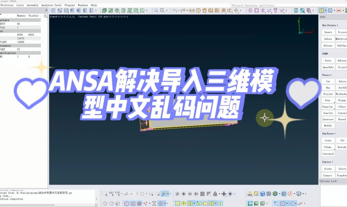Click the Coons button under Surfaces
The width and height of the screenshot is (347, 207).
pos(328,140)
